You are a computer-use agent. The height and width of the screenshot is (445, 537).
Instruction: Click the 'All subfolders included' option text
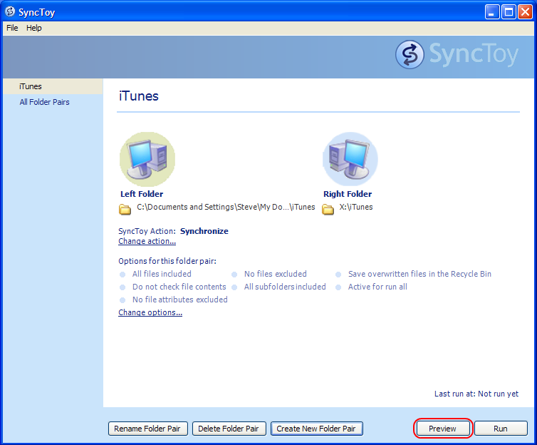pyautogui.click(x=285, y=287)
